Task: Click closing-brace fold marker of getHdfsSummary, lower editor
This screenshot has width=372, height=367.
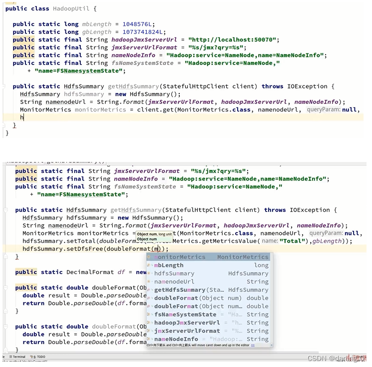Action: (5, 256)
